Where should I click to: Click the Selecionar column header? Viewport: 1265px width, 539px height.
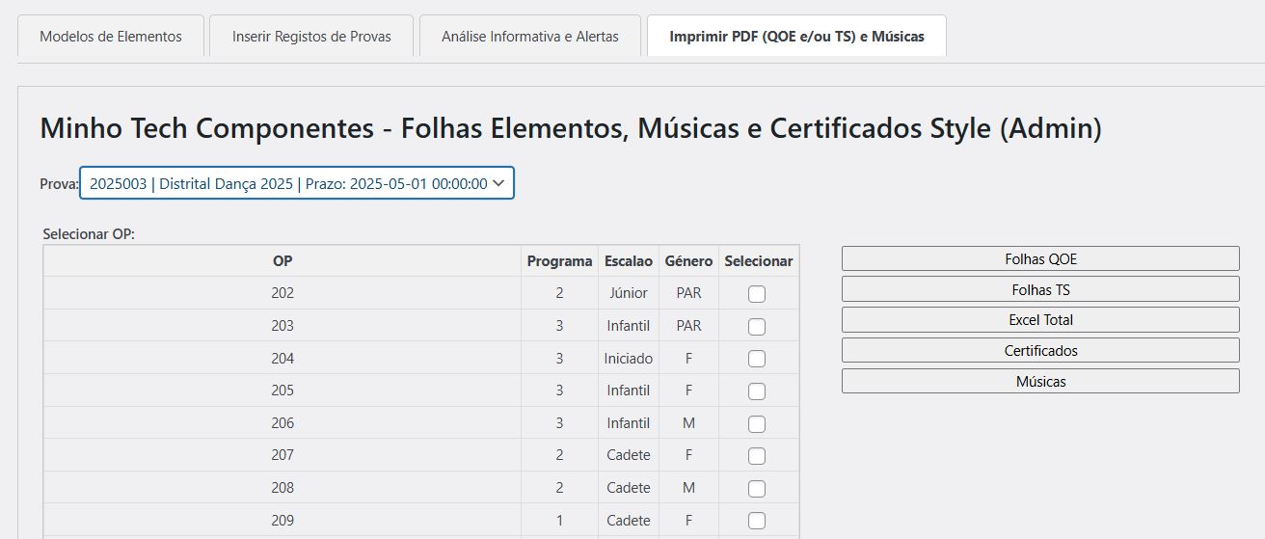point(759,261)
